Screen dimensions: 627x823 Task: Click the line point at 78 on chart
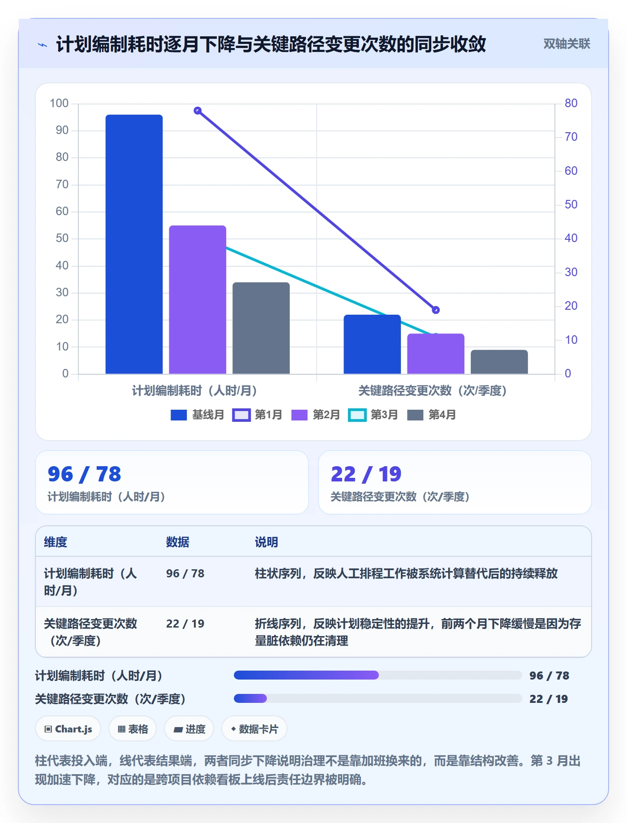click(x=198, y=111)
